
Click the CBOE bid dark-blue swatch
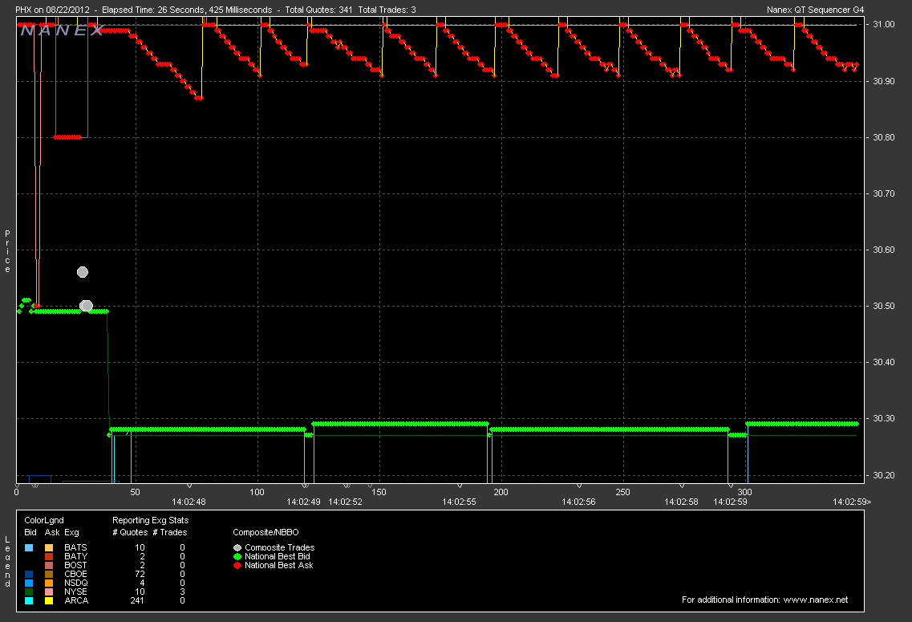point(29,575)
